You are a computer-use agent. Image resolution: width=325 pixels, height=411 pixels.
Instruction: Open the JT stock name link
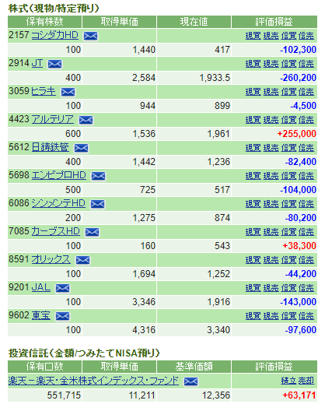point(37,63)
